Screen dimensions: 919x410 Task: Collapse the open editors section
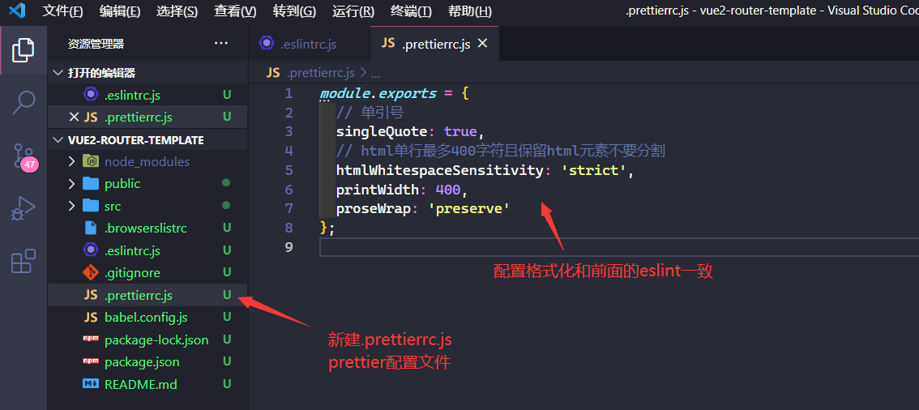(58, 73)
